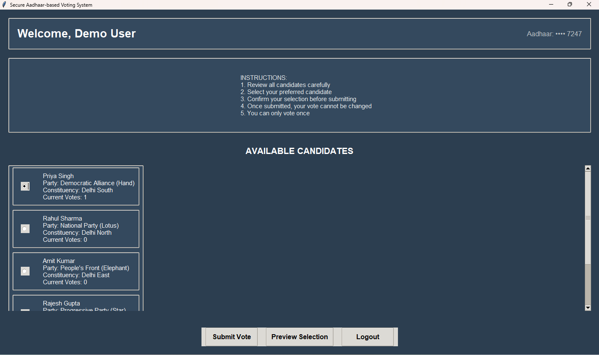The image size is (599, 355).
Task: Click the Available Candidates heading
Action: pos(299,151)
